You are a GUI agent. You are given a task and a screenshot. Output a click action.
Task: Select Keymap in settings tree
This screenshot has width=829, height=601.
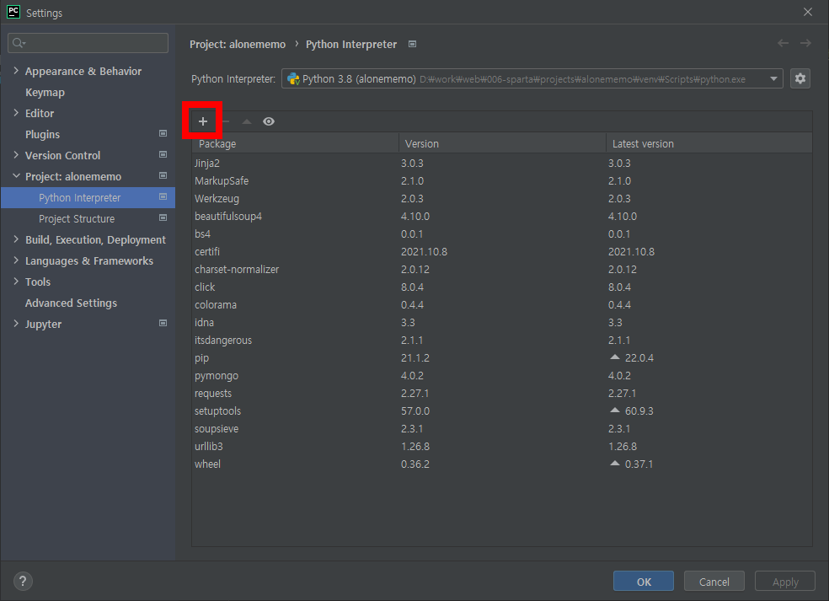click(45, 92)
